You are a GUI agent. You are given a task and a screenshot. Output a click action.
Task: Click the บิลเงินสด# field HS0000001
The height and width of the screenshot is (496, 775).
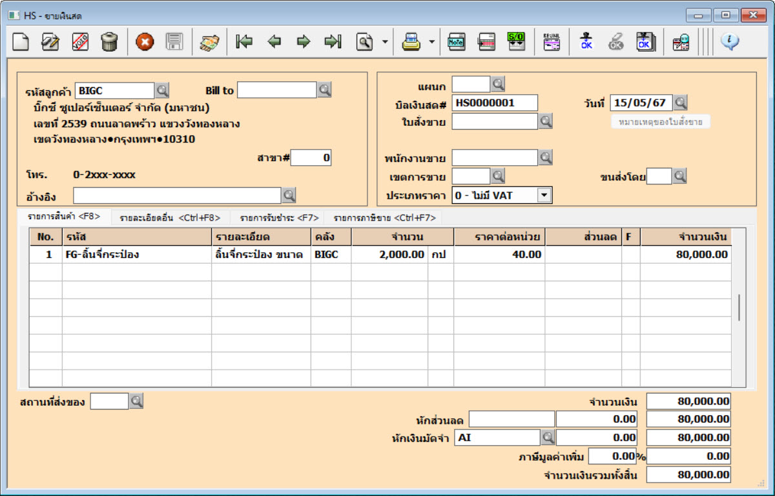495,103
